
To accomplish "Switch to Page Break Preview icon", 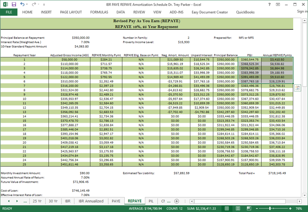I will coord(249,208).
